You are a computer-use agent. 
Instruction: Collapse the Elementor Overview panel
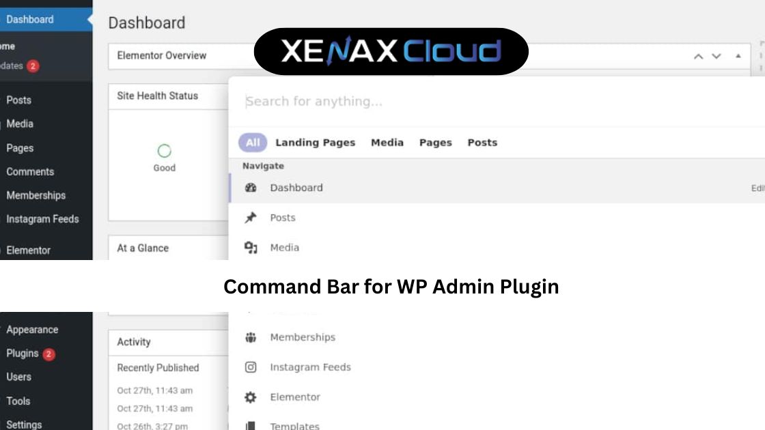(738, 56)
